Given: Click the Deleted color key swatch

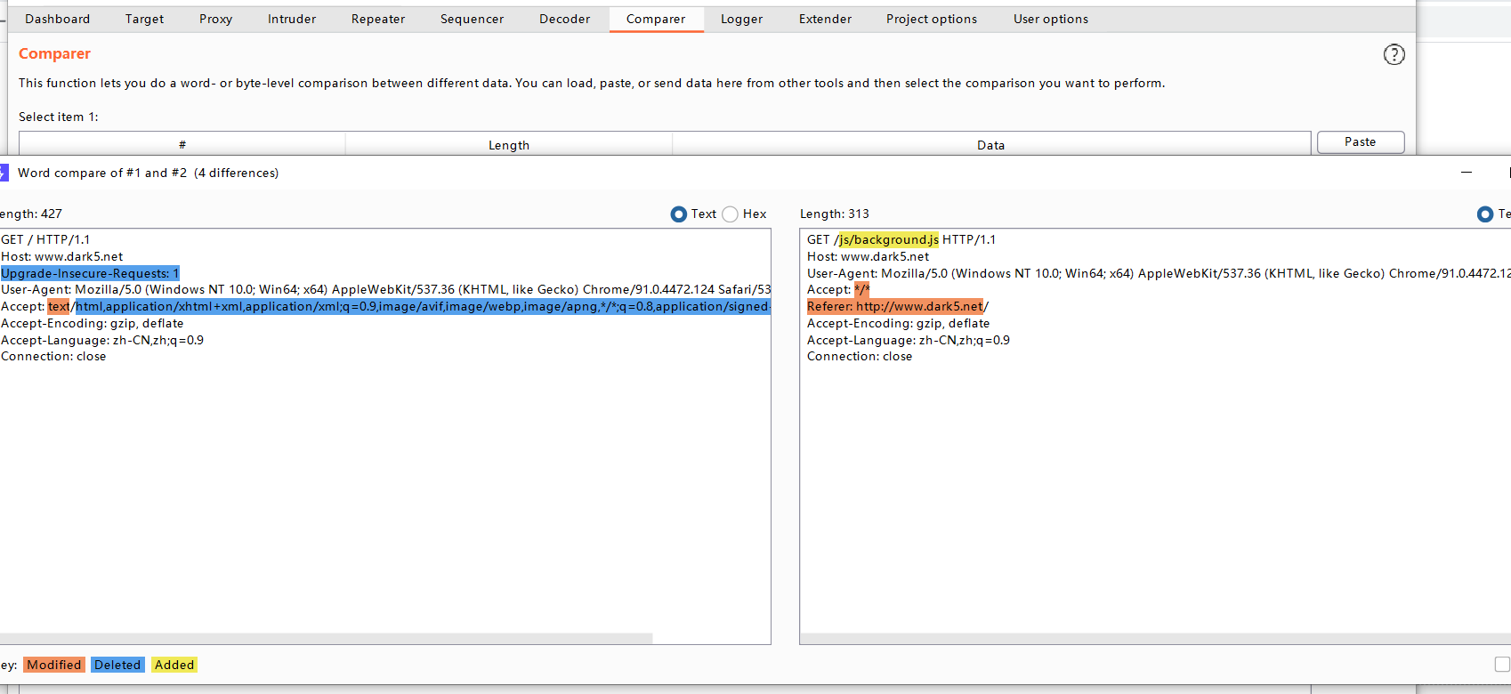Looking at the screenshot, I should (x=117, y=665).
